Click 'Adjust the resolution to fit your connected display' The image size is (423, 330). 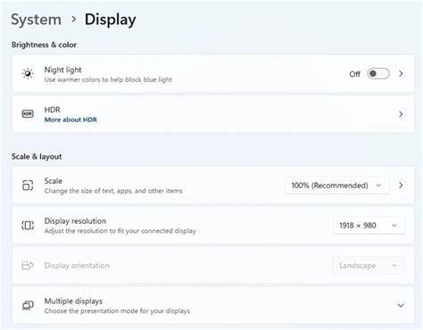point(120,231)
